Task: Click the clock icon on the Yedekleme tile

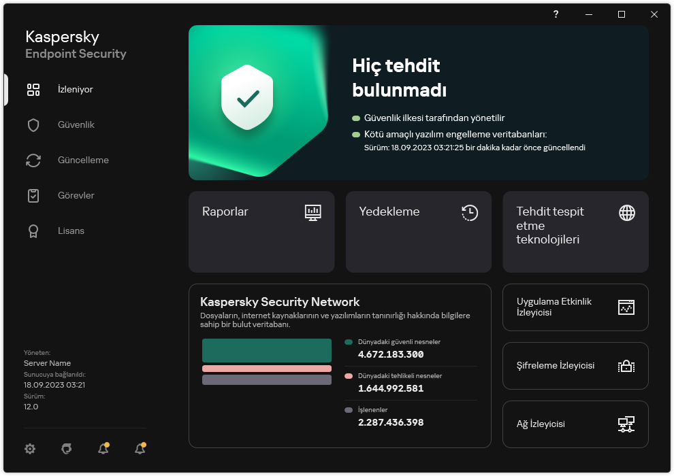Action: 470,212
